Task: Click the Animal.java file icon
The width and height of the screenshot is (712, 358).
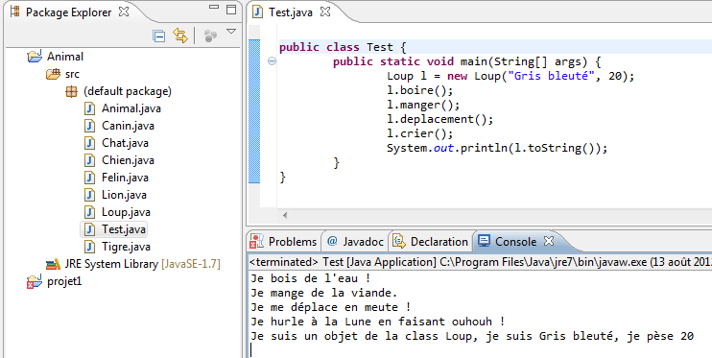Action: click(x=89, y=108)
